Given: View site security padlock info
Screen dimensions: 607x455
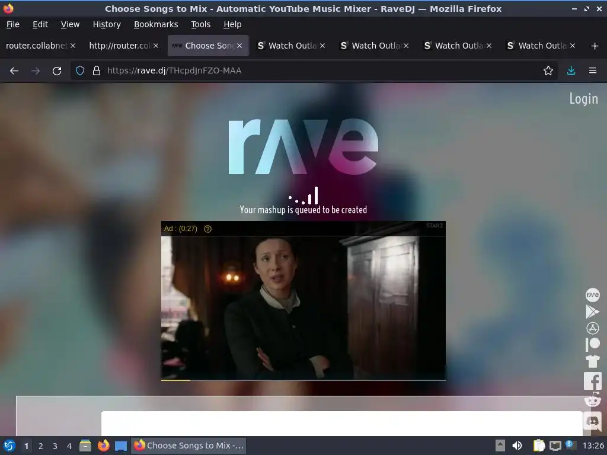Looking at the screenshot, I should [x=97, y=71].
